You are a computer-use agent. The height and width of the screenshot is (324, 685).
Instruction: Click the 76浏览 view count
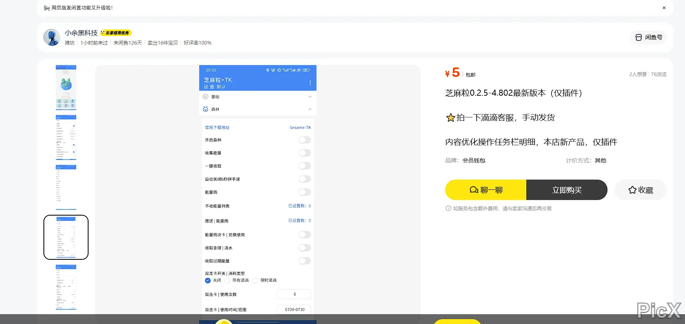[659, 74]
